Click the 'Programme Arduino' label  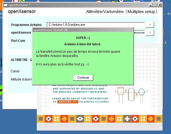click(x=26, y=25)
